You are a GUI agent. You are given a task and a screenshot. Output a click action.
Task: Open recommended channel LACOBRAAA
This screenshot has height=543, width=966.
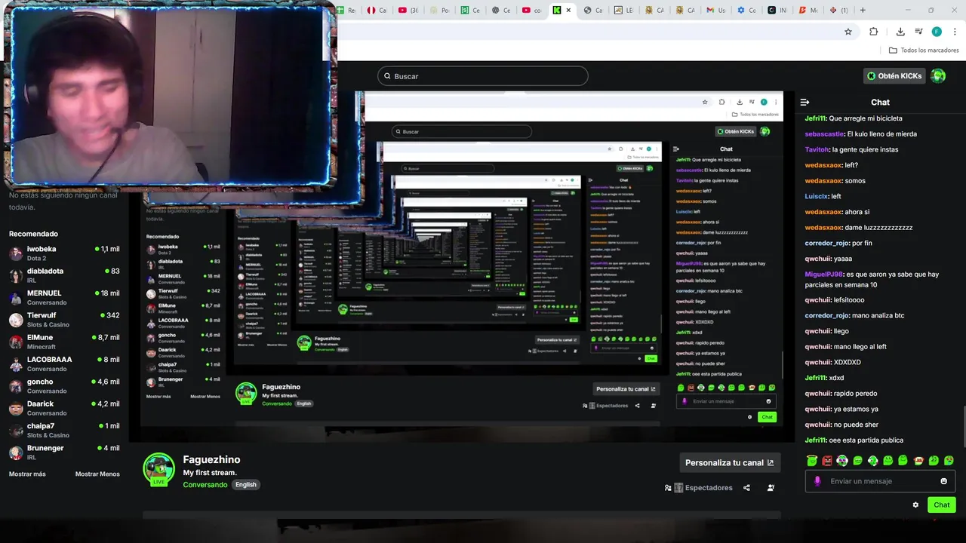(x=64, y=364)
